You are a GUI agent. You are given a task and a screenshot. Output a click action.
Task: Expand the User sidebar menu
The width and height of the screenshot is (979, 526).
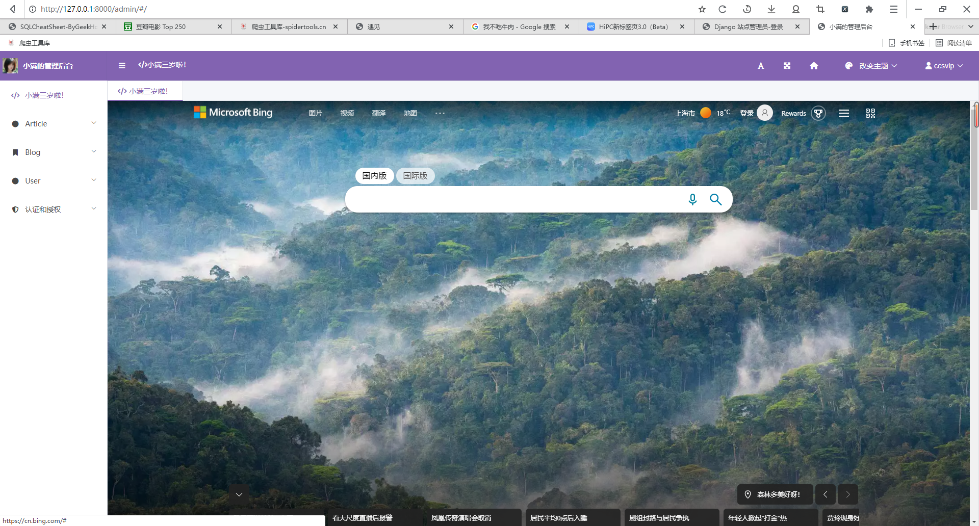(54, 181)
